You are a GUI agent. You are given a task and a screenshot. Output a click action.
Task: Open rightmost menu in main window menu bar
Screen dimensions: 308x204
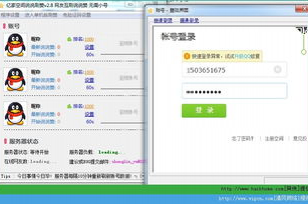click(x=77, y=15)
